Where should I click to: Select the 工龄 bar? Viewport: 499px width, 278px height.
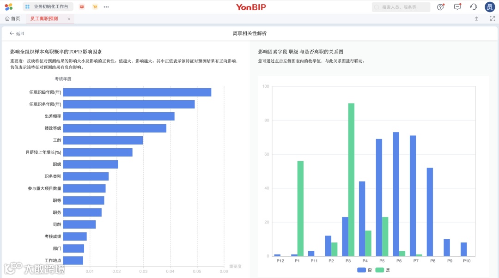[x=103, y=140]
